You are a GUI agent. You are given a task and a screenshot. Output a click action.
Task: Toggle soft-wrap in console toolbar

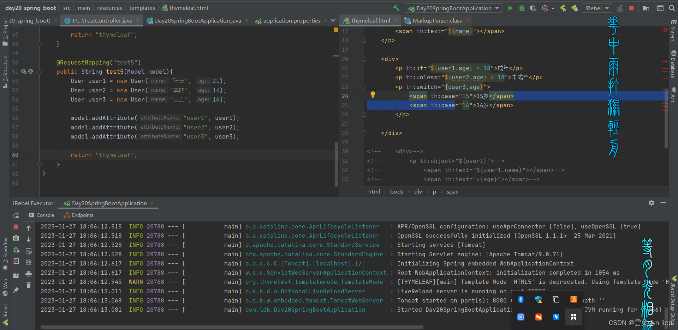tap(29, 251)
